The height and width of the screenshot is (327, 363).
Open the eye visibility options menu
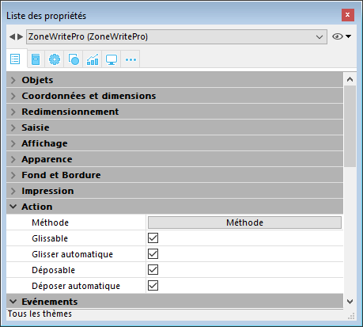pyautogui.click(x=342, y=36)
